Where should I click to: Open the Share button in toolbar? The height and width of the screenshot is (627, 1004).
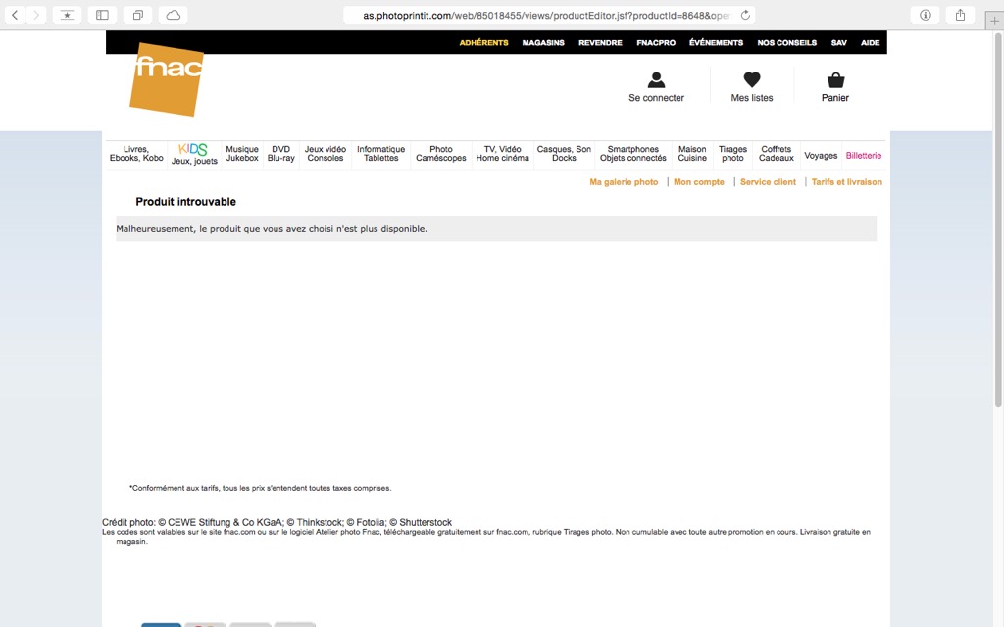960,15
